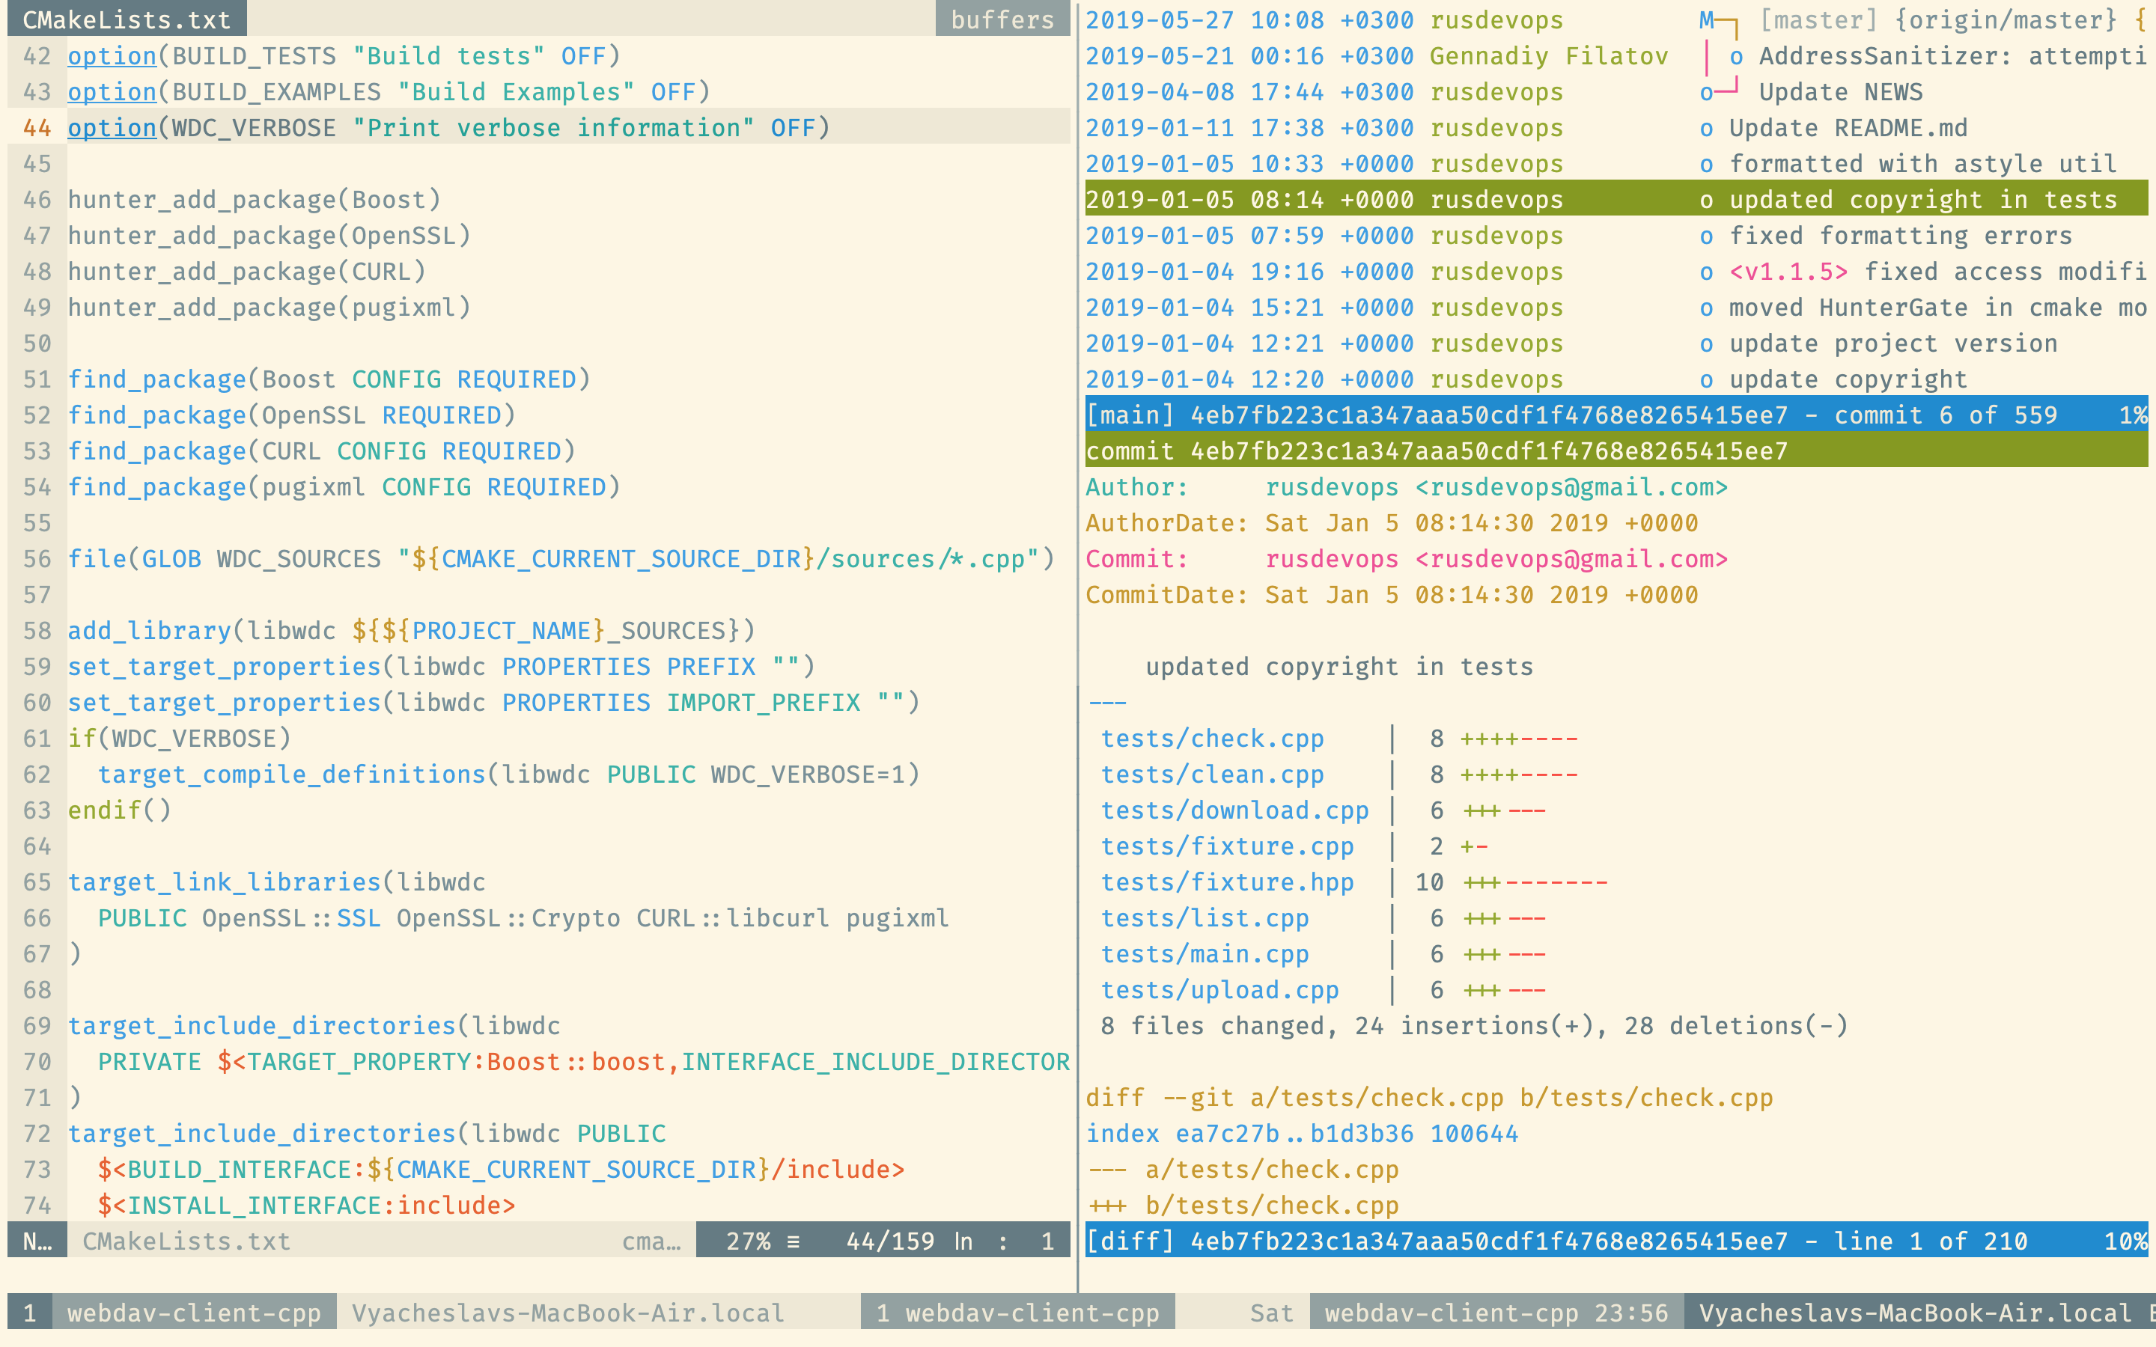The width and height of the screenshot is (2156, 1347).
Task: Click the 'o' node of 'update copyright' commit
Action: 1707,379
